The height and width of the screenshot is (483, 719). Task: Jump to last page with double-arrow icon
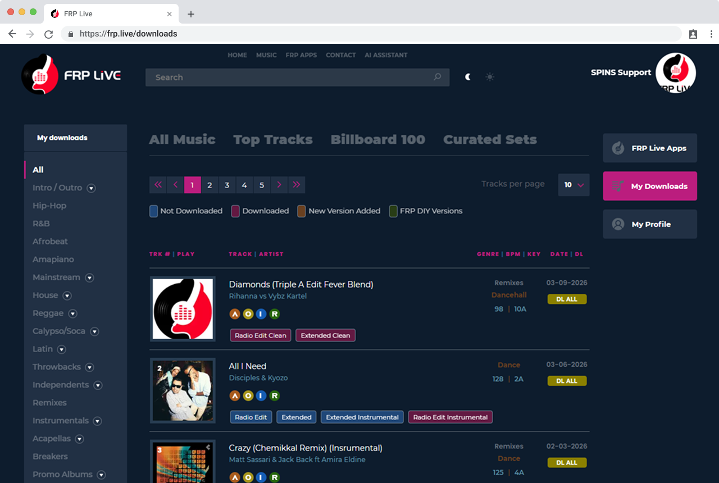coord(297,185)
